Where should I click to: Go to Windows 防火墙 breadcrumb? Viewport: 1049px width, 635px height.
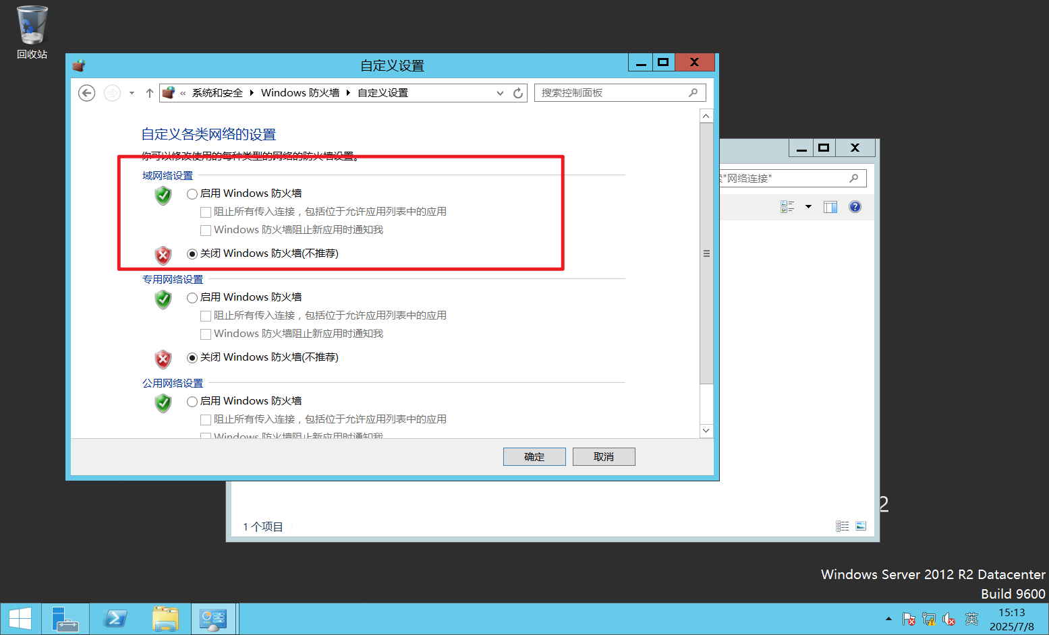tap(300, 93)
